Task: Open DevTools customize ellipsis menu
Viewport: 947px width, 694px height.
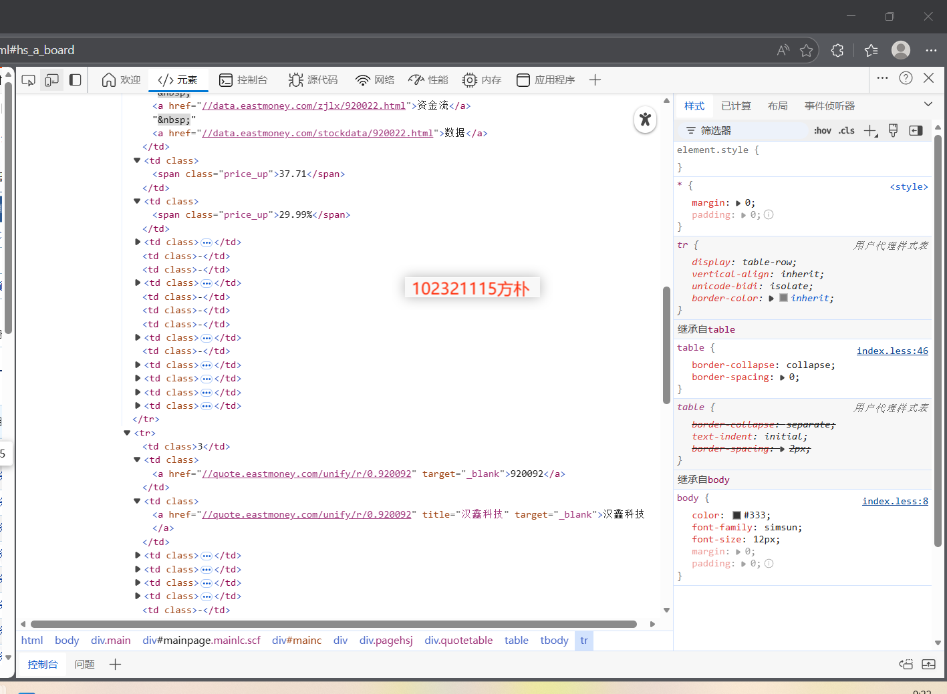Action: click(882, 78)
